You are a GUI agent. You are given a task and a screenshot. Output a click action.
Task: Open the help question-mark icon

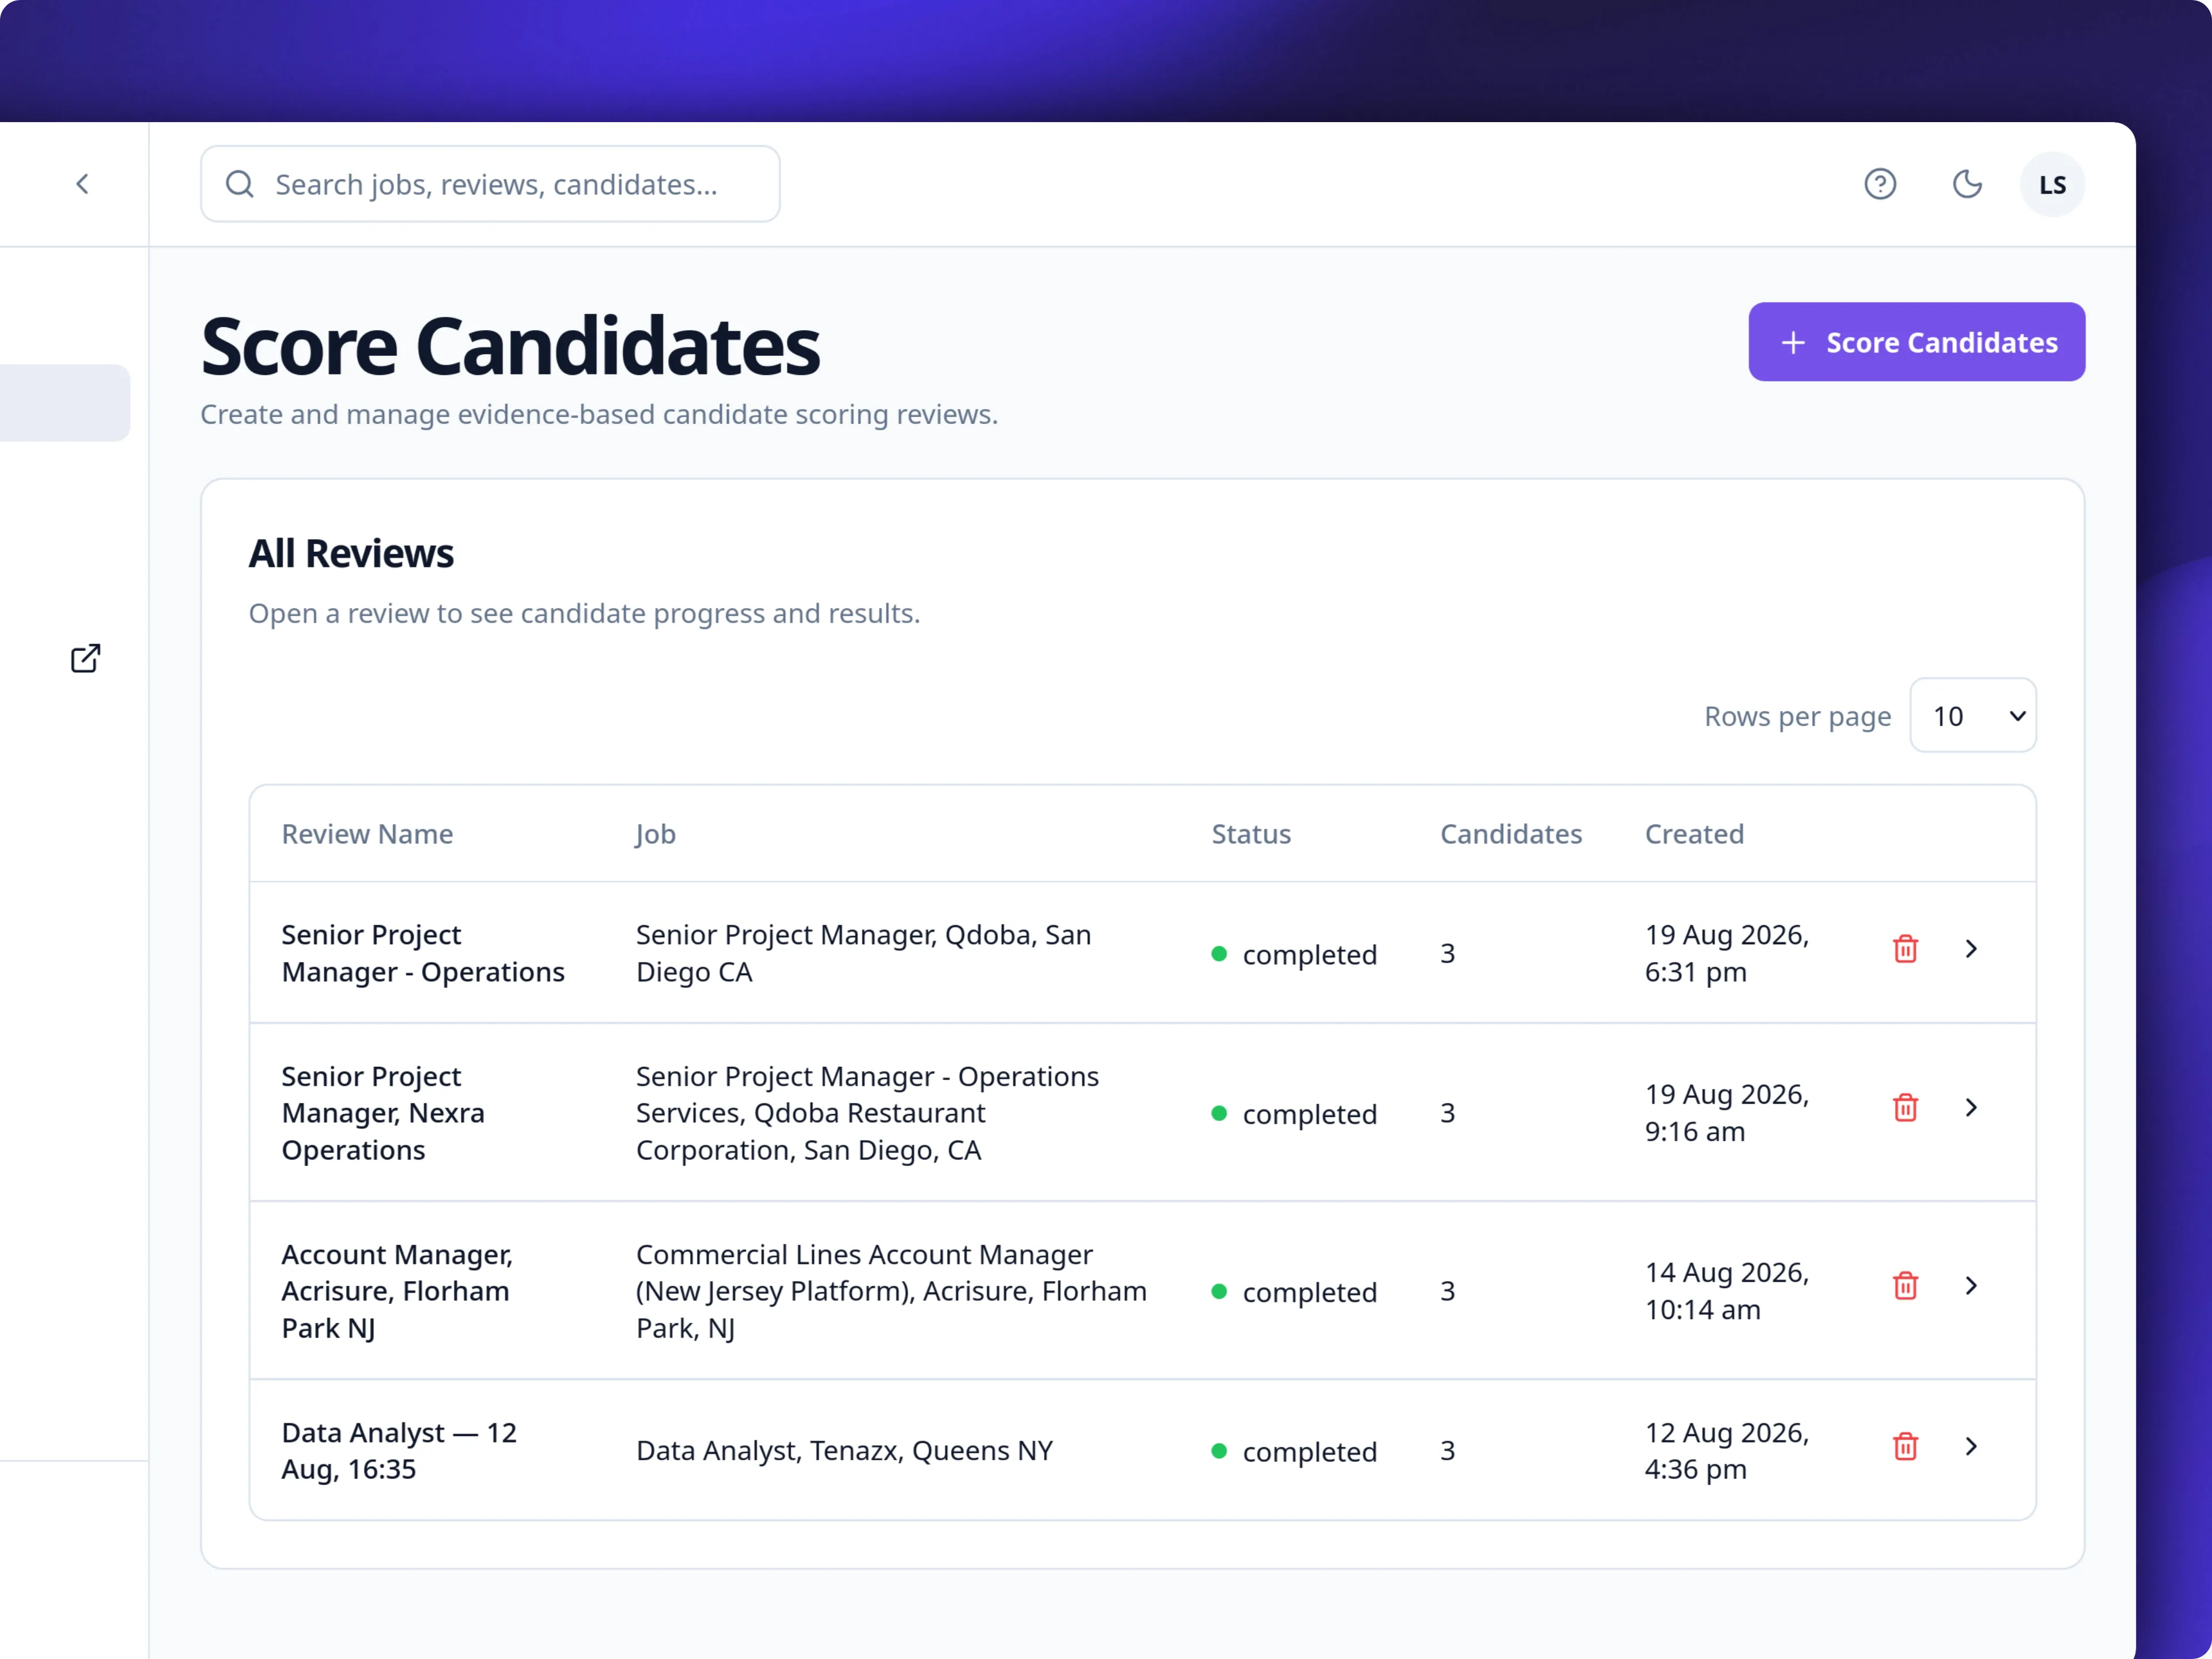tap(1880, 184)
